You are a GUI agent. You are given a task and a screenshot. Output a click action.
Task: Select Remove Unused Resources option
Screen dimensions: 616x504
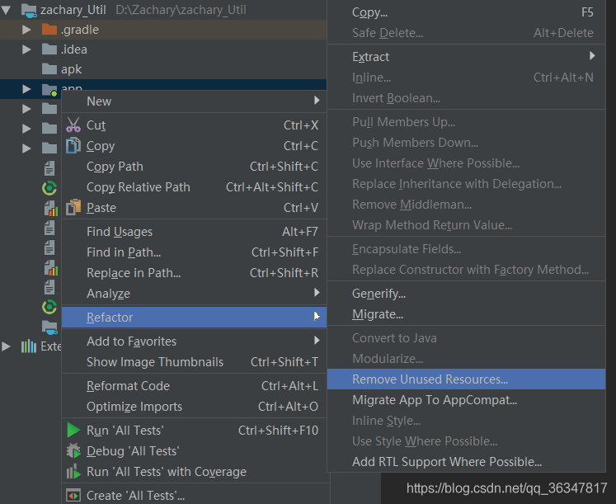coord(430,379)
